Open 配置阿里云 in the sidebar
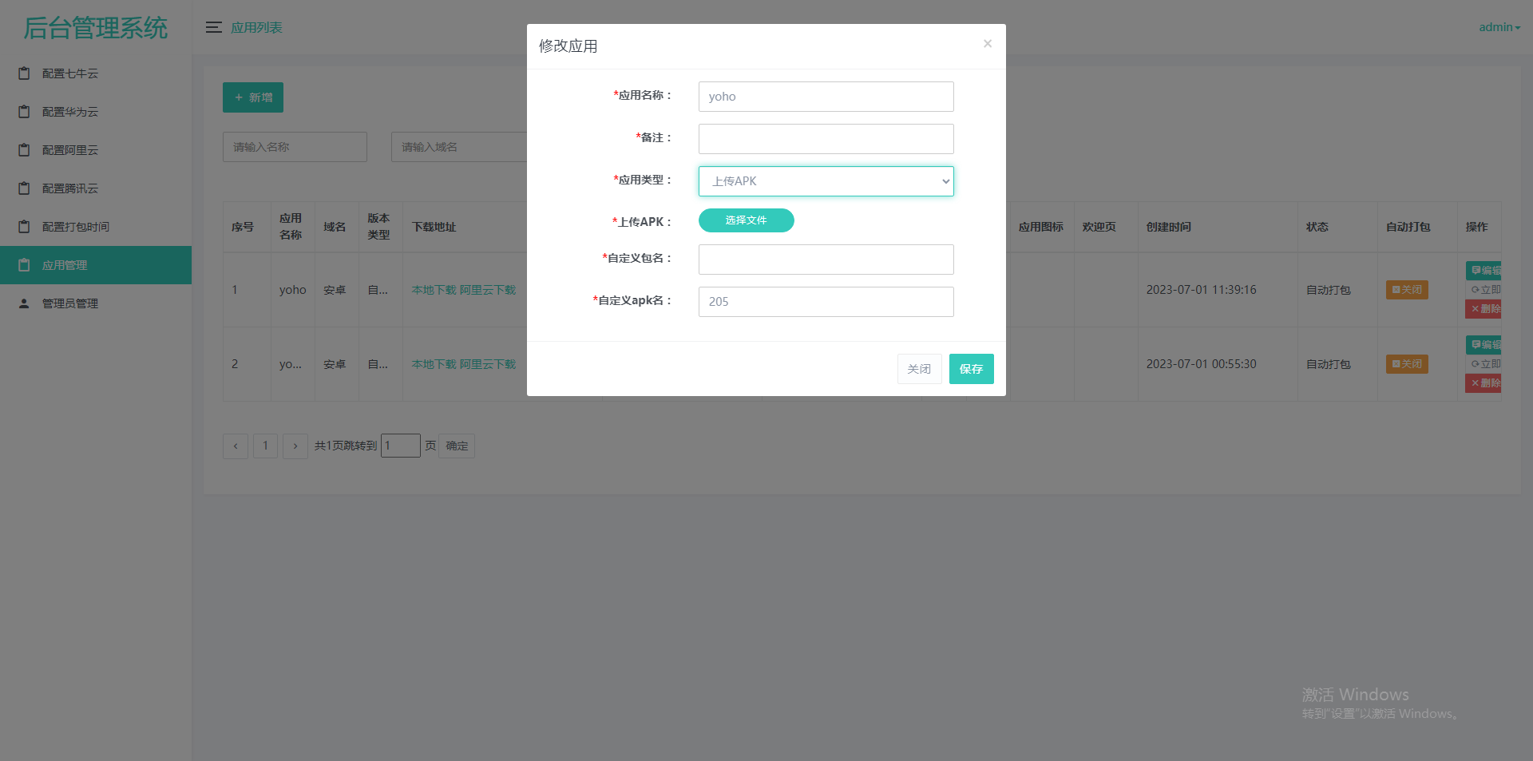Viewport: 1533px width, 761px height. 96,150
